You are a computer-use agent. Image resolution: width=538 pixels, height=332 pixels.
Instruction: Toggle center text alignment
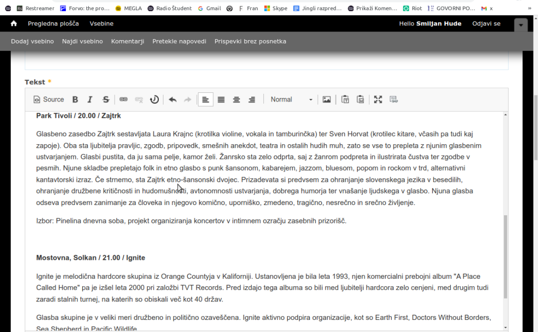pos(237,99)
